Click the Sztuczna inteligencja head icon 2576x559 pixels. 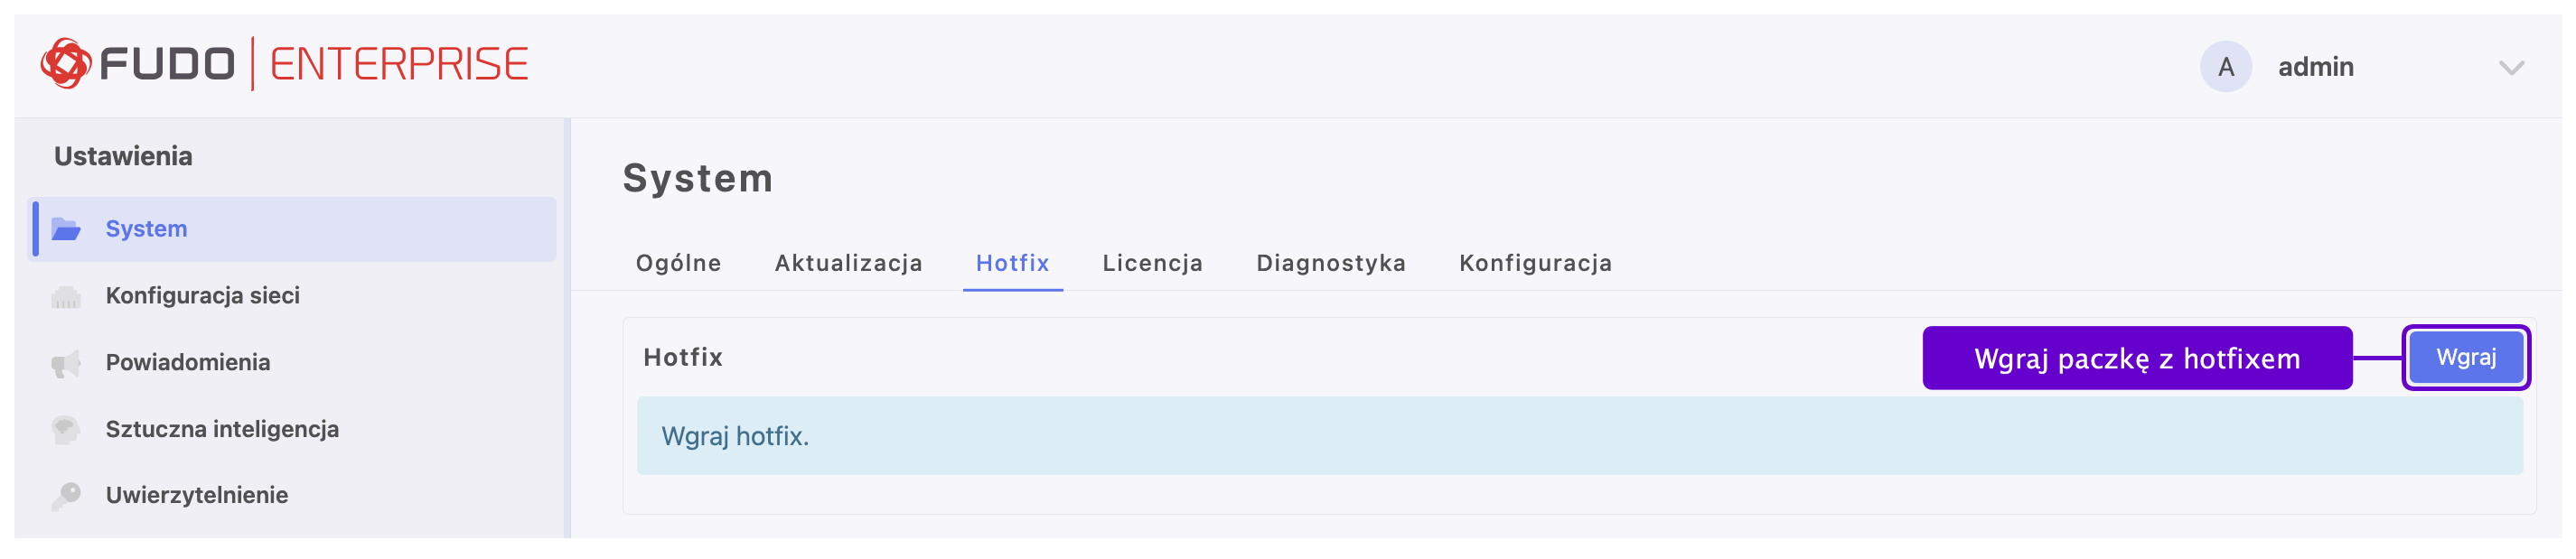tap(66, 430)
